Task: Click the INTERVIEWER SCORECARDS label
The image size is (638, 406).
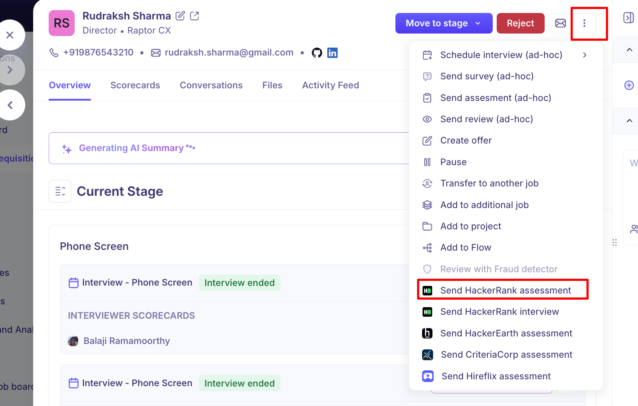Action: pyautogui.click(x=131, y=315)
